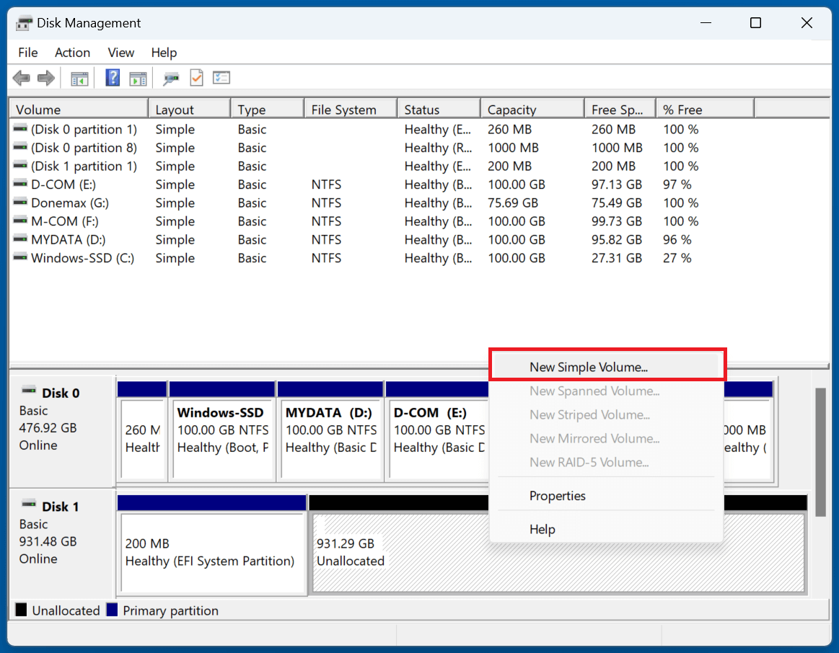Open the File menu

tap(27, 52)
